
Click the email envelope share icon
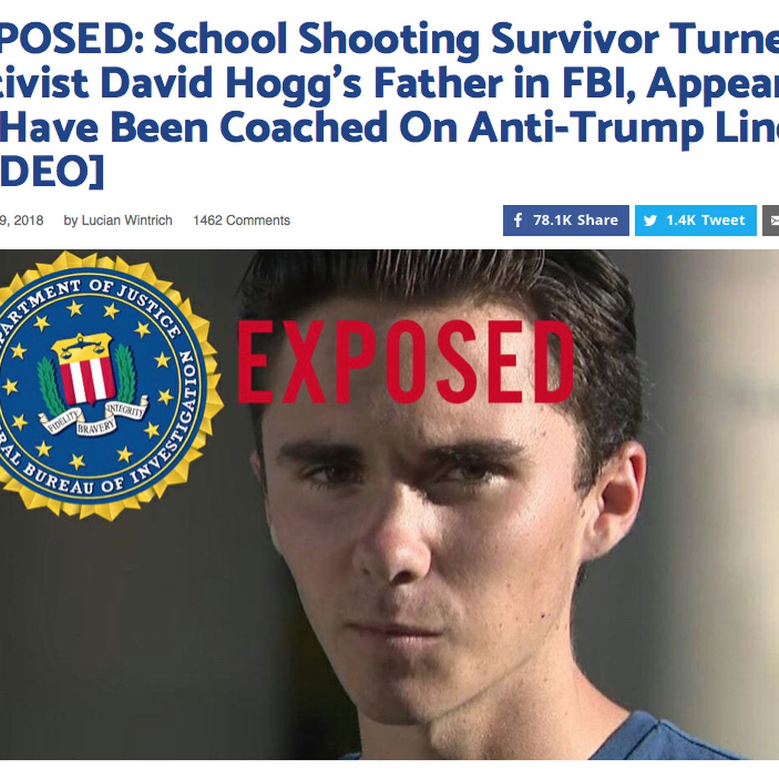[774, 220]
